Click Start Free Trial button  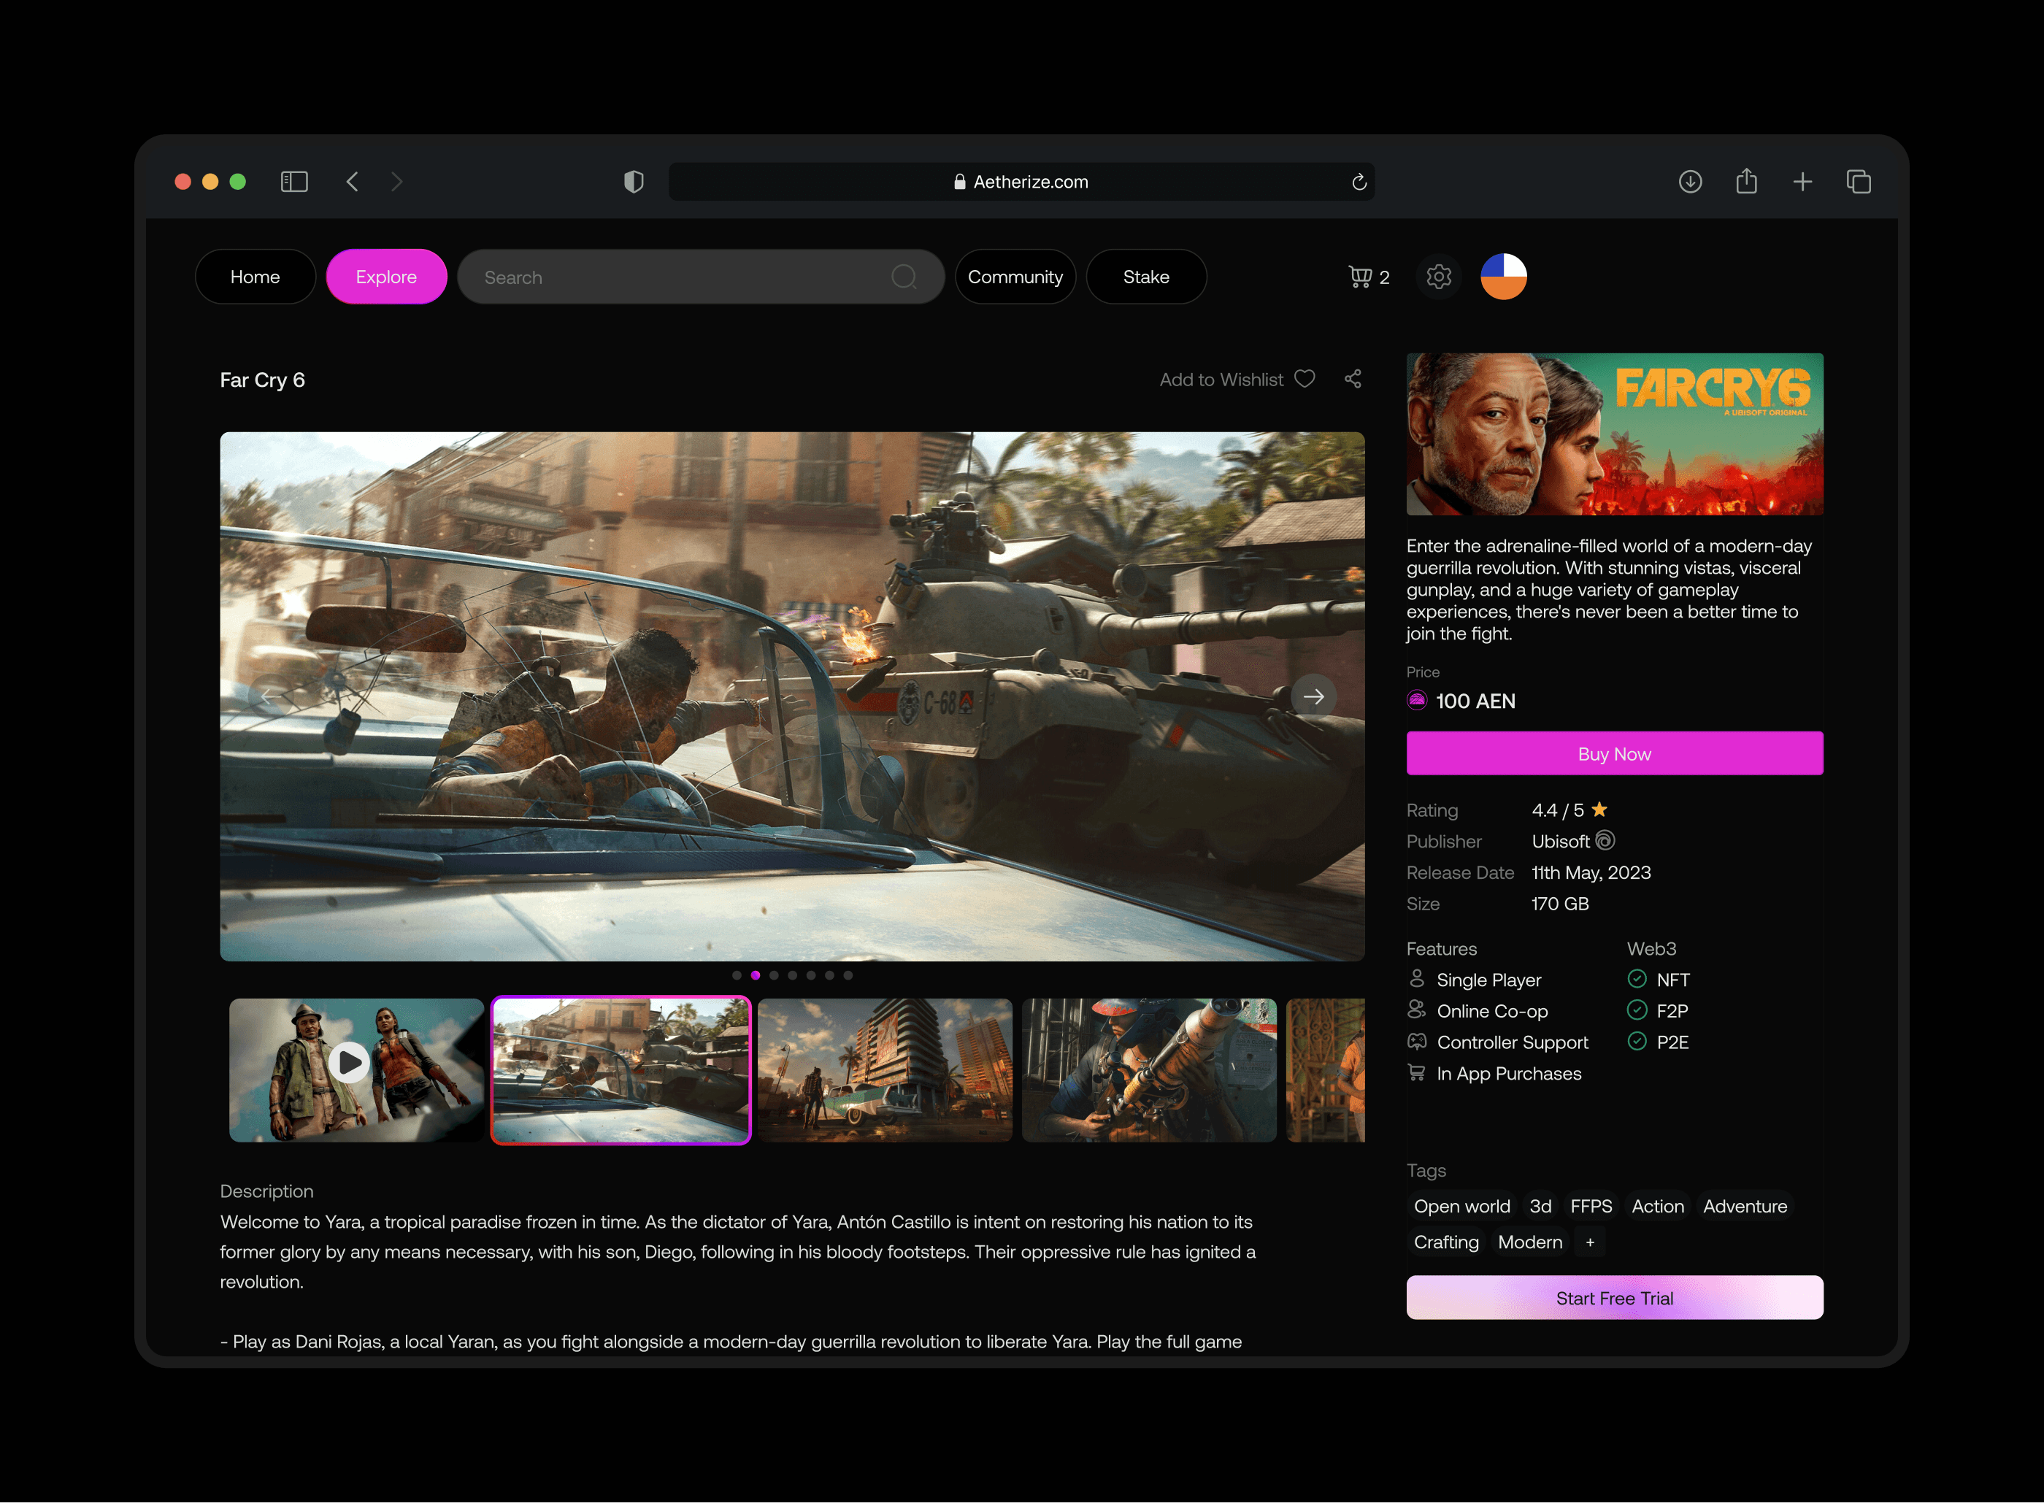pos(1615,1297)
